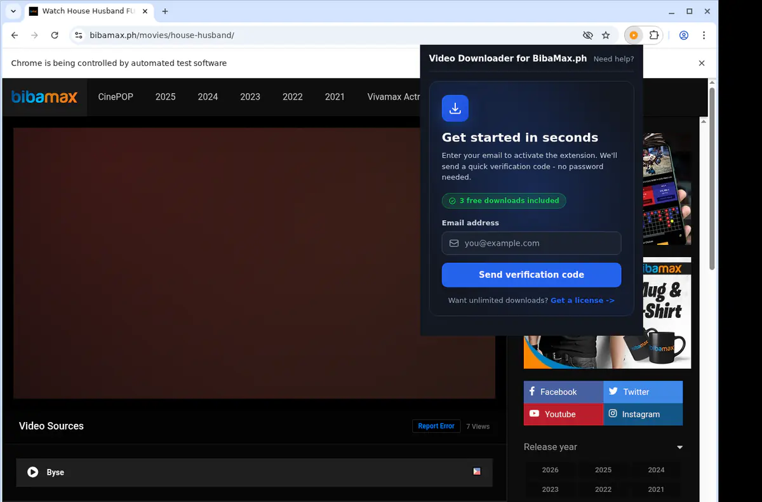The image size is (762, 502).
Task: Go forward to the next page
Action: (34, 36)
